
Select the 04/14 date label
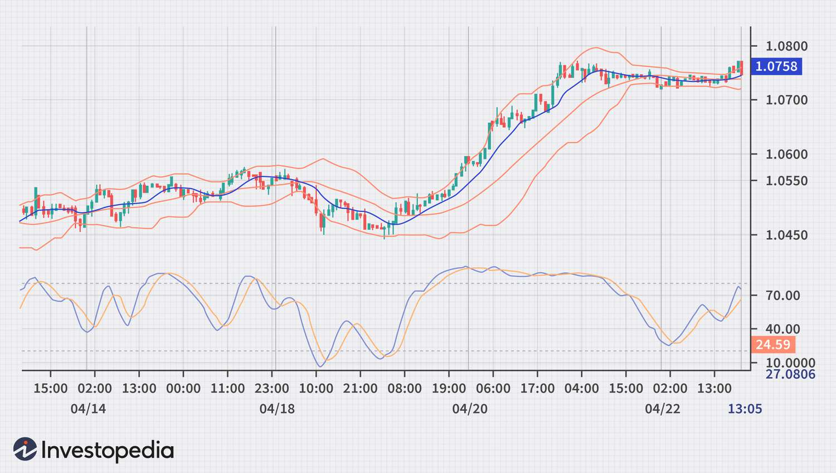coord(88,409)
